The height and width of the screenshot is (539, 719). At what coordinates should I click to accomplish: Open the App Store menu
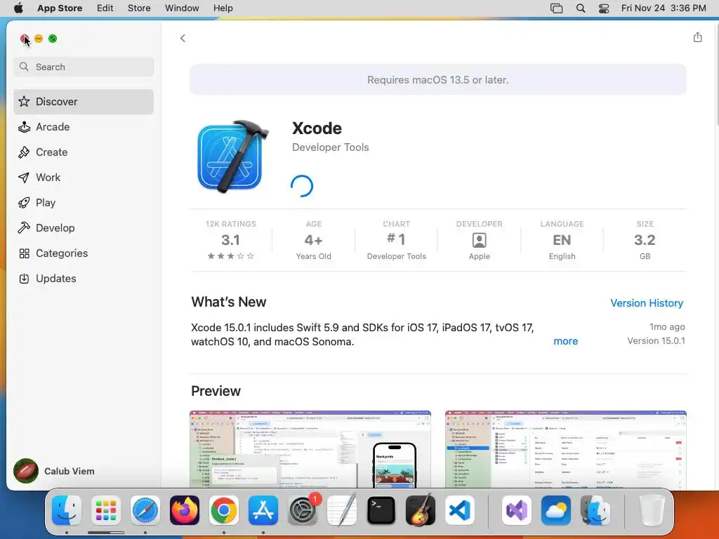coord(60,8)
